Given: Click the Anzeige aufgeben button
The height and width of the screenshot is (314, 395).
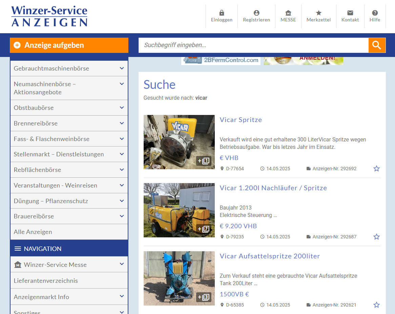Looking at the screenshot, I should click(69, 45).
